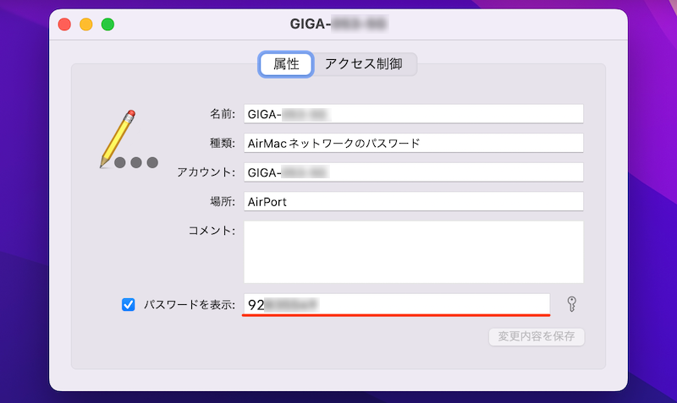This screenshot has height=403, width=677.
Task: Click the GIGA window title text
Action: pyautogui.click(x=338, y=25)
